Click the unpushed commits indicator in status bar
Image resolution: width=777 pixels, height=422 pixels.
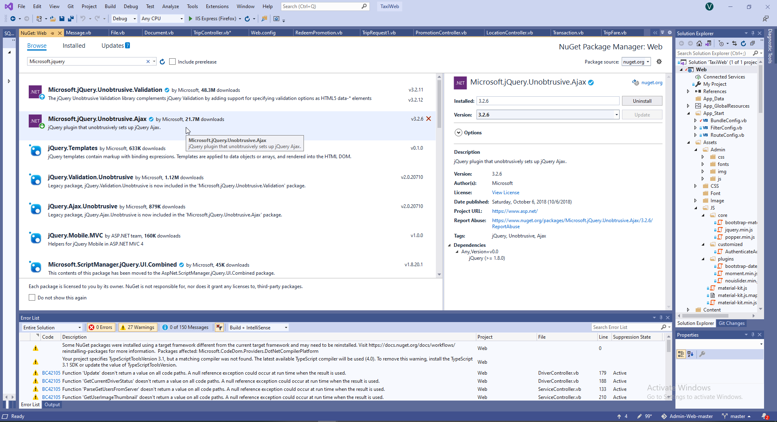tap(622, 416)
